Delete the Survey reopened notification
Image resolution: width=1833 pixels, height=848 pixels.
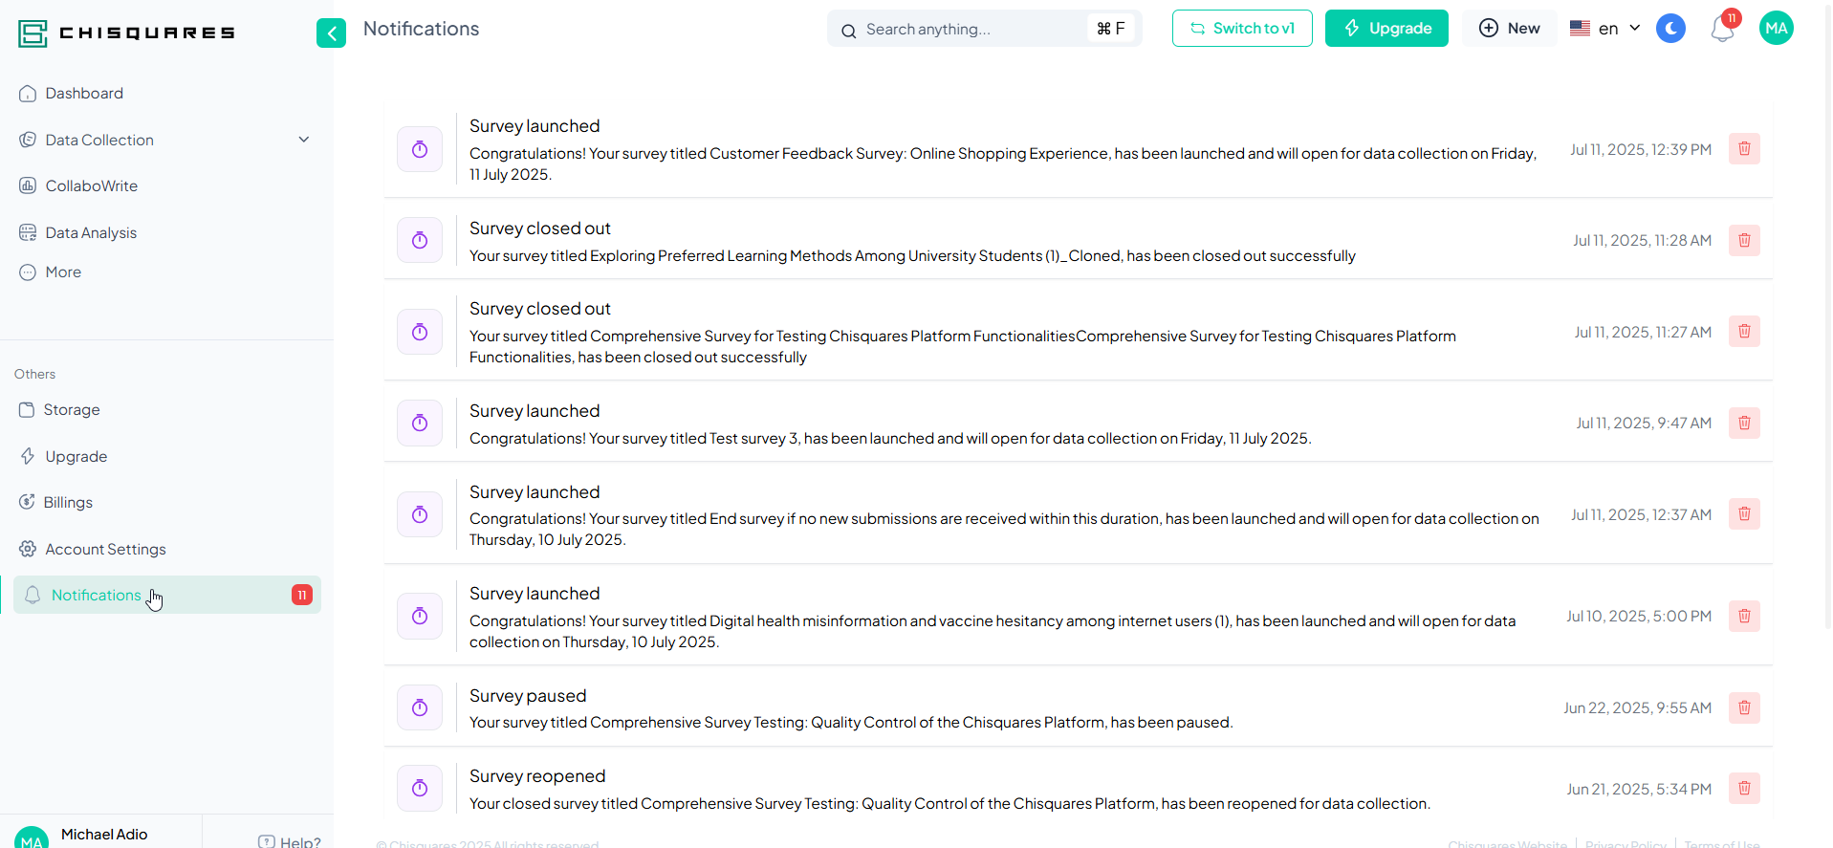pyautogui.click(x=1744, y=789)
